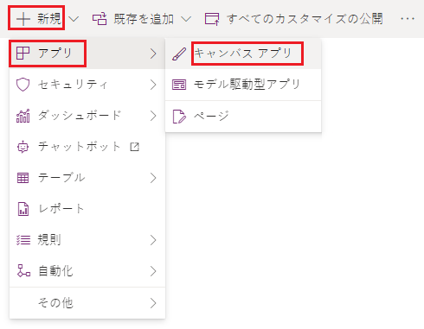Select モデル駆動型アプリ from the submenu
424x329 pixels.
(243, 85)
